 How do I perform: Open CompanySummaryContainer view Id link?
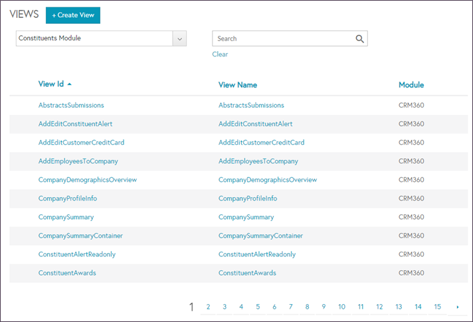click(x=80, y=236)
